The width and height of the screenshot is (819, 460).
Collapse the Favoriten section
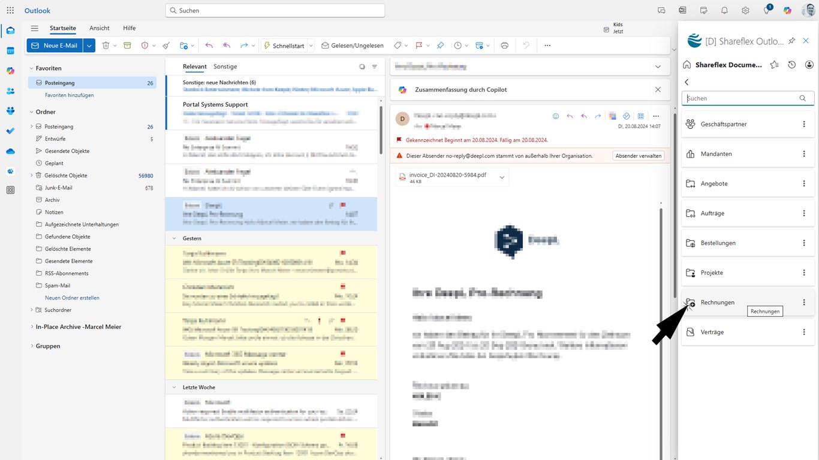pos(31,68)
